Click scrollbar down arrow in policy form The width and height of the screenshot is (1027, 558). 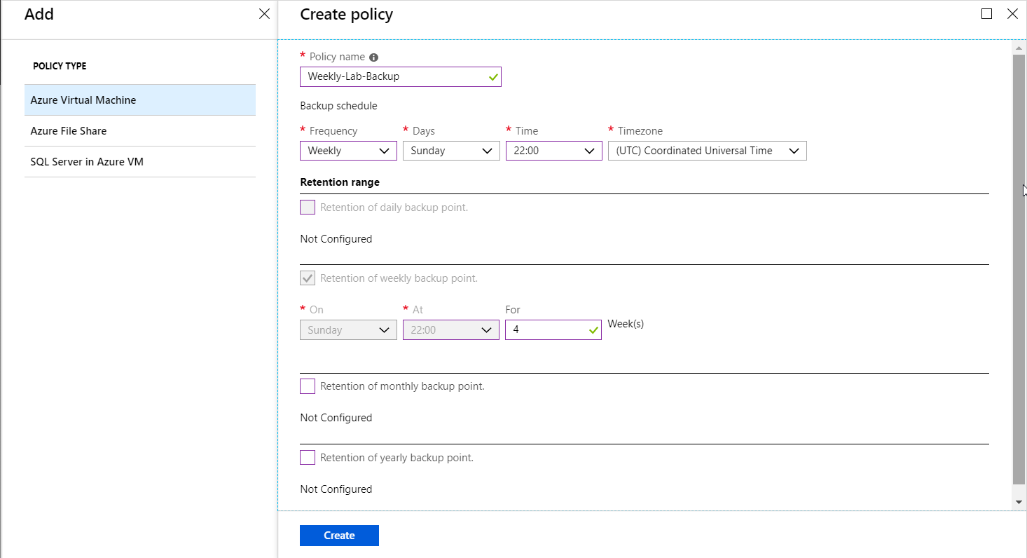[1019, 502]
